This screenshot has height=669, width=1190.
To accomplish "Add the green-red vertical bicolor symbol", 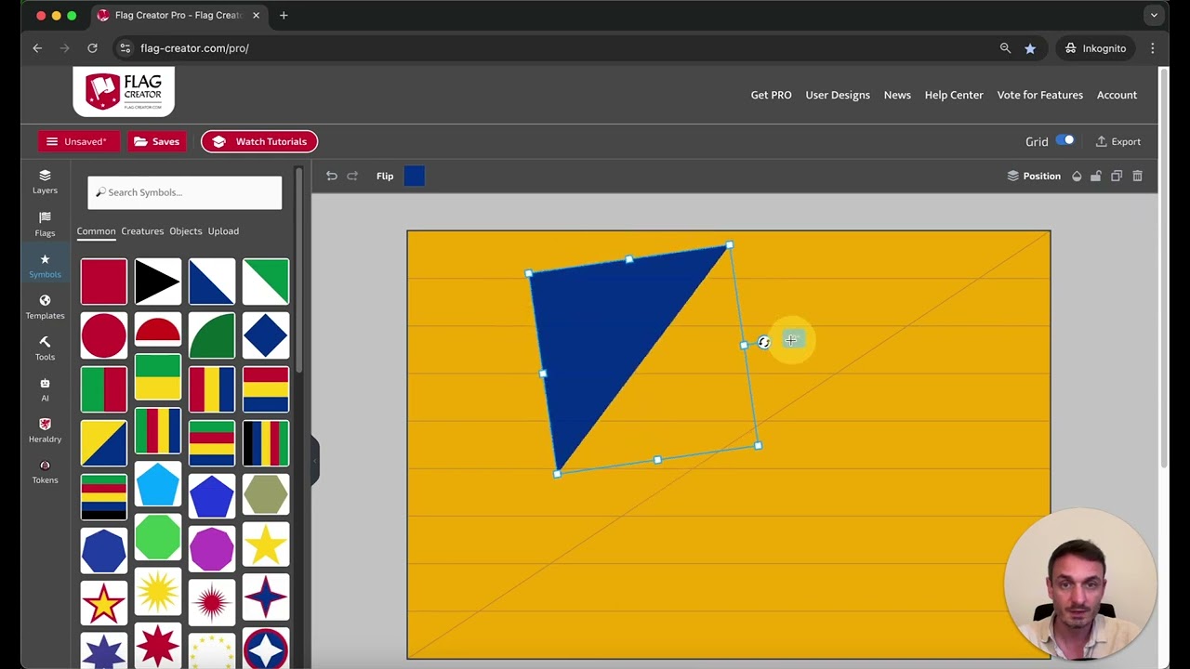I will pos(103,389).
